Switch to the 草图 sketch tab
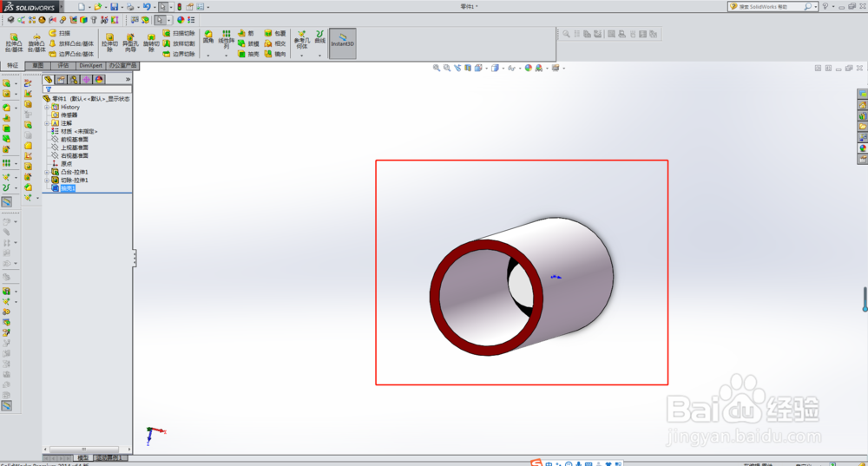 tap(37, 65)
